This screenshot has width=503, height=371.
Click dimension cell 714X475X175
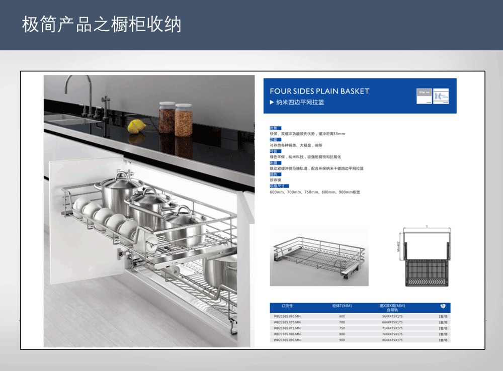(x=392, y=328)
